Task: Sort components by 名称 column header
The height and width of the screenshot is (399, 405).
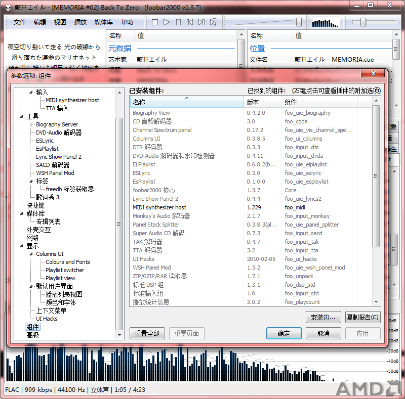Action: tap(187, 102)
